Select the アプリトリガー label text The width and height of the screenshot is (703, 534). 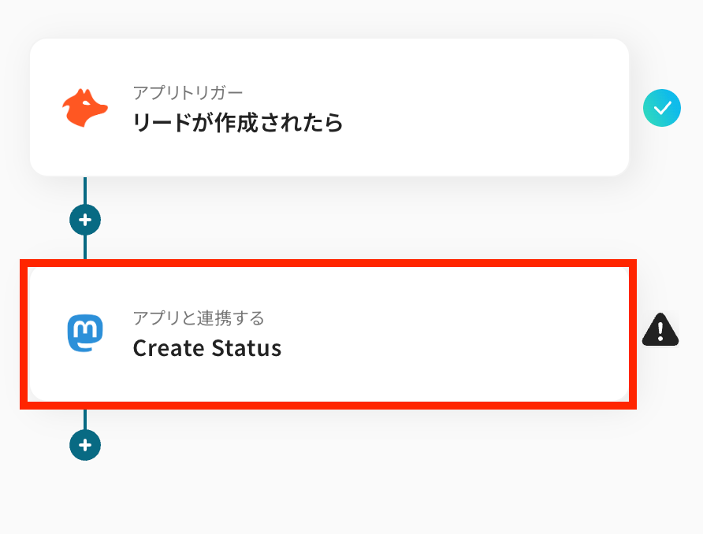point(188,93)
